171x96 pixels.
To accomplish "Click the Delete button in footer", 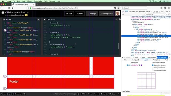I will (84, 94).
